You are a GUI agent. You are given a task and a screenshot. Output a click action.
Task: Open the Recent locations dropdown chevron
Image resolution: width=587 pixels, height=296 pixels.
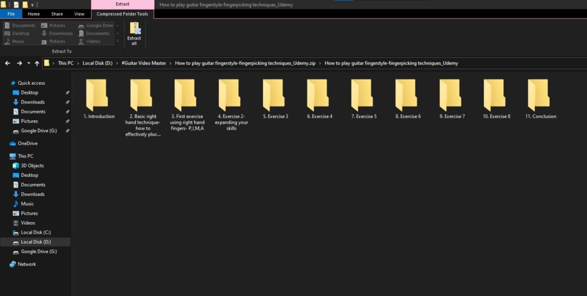pyautogui.click(x=29, y=63)
